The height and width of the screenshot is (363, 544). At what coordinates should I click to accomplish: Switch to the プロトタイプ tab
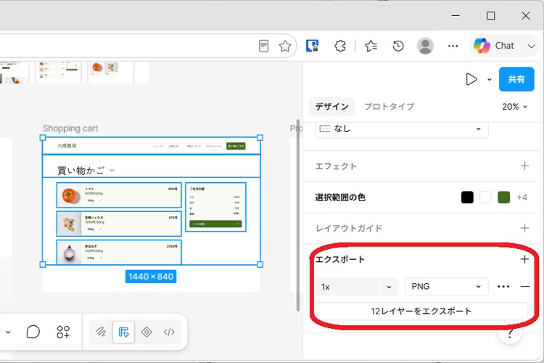(x=389, y=106)
